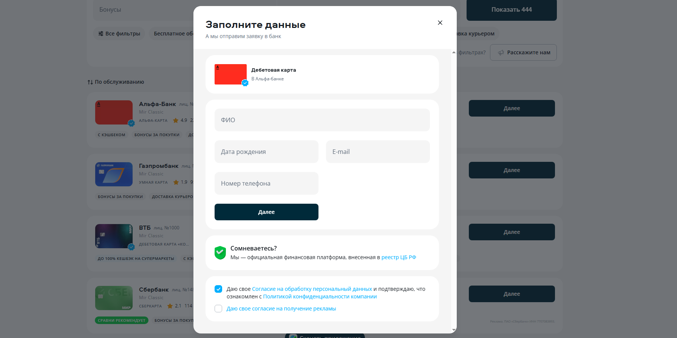Click the red Alfa-Bank card image in dialog

(x=230, y=74)
